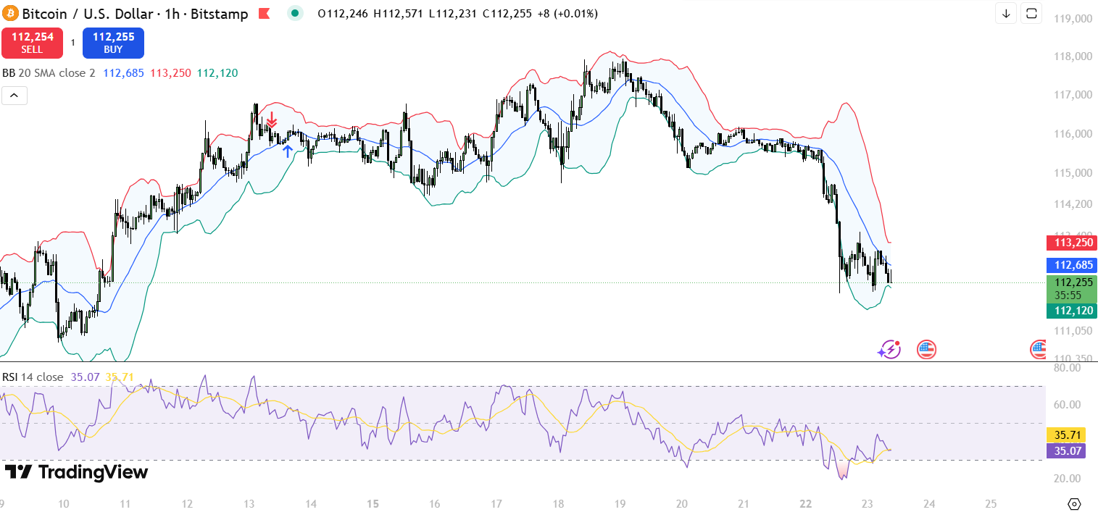Click the red down-arrow marker on chart

tap(271, 119)
